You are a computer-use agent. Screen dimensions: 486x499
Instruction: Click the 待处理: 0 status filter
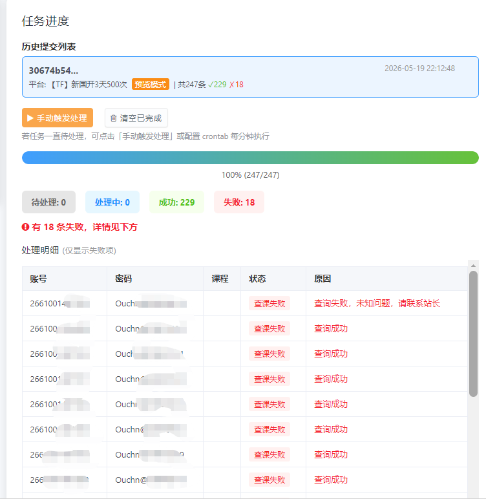(48, 202)
